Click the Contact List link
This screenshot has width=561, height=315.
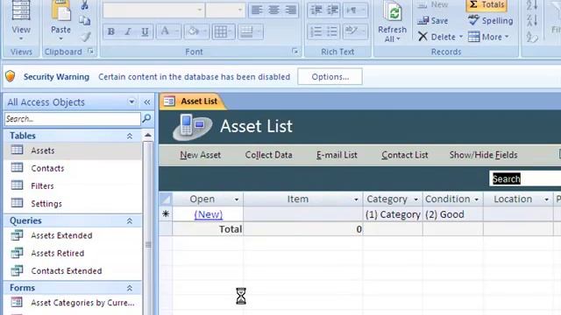point(405,155)
